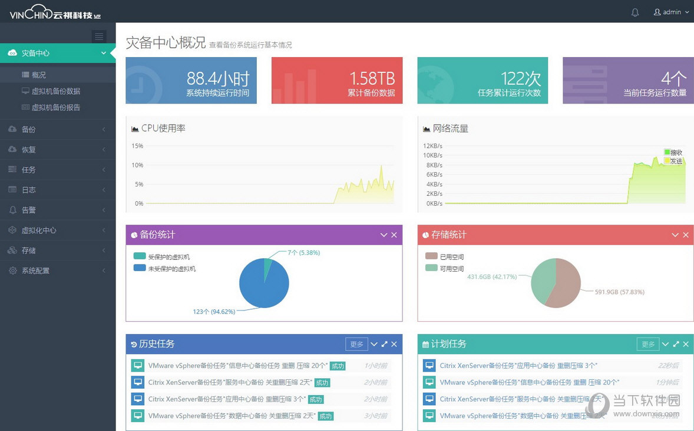Image resolution: width=694 pixels, height=431 pixels.
Task: Close the 计划任务 panel
Action: [x=686, y=344]
